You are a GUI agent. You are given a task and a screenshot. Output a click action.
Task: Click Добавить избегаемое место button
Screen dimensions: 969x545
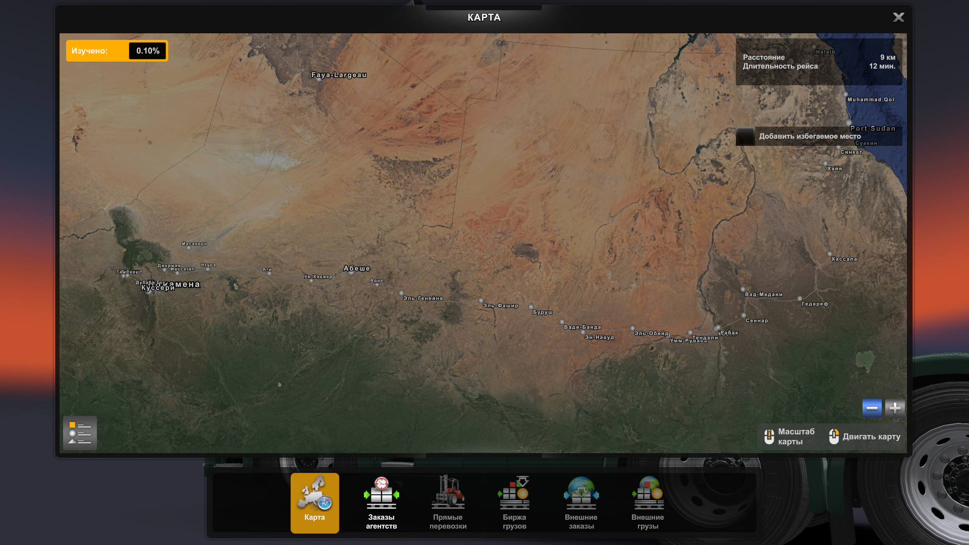click(819, 136)
